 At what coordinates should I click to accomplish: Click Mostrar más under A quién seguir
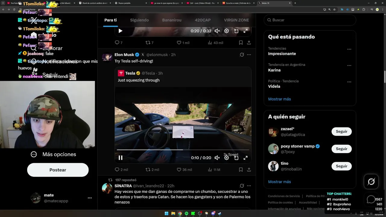280,182
